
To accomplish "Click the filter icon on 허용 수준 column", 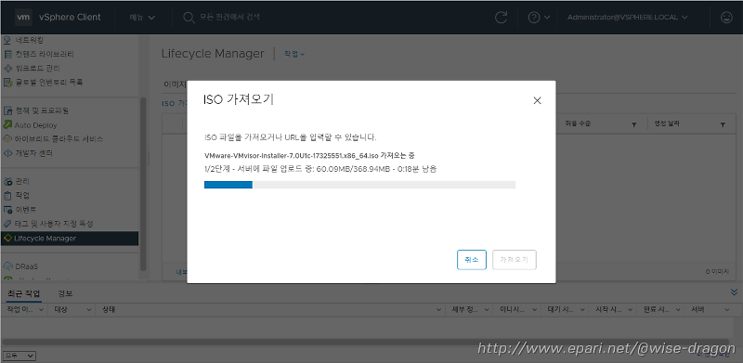I will 633,124.
